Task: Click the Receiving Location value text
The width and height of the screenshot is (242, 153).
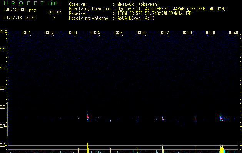Action: click(172, 9)
